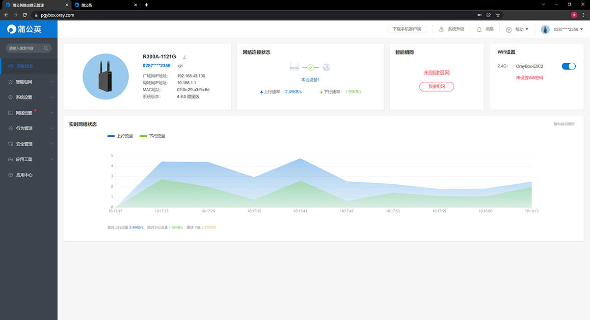This screenshot has width=590, height=320.
Task: Click the search magnifier icon in sidebar
Action: tap(46, 48)
